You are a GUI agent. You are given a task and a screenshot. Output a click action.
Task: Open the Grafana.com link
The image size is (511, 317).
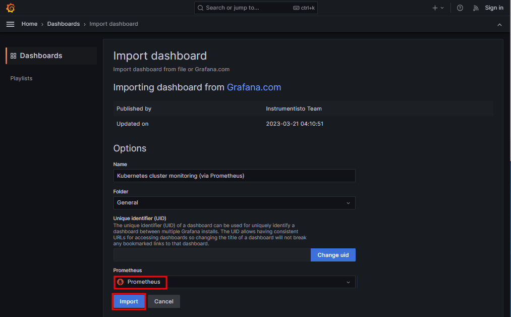point(254,87)
